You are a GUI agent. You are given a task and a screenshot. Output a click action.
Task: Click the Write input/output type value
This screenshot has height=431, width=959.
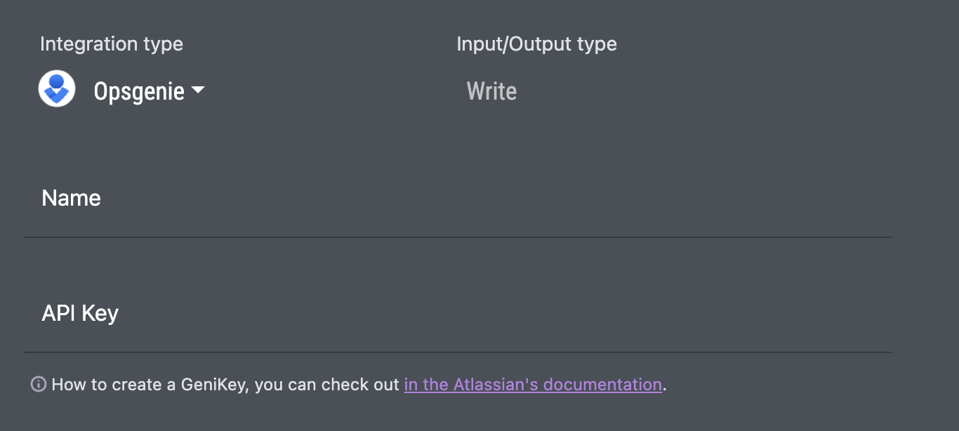[x=491, y=91]
